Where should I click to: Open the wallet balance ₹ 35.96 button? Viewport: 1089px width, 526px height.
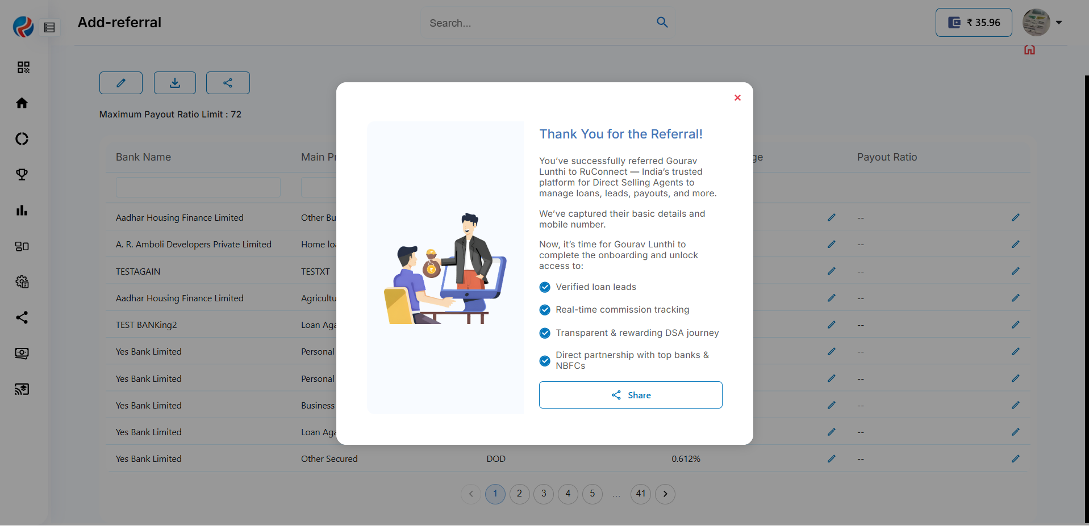(x=973, y=23)
